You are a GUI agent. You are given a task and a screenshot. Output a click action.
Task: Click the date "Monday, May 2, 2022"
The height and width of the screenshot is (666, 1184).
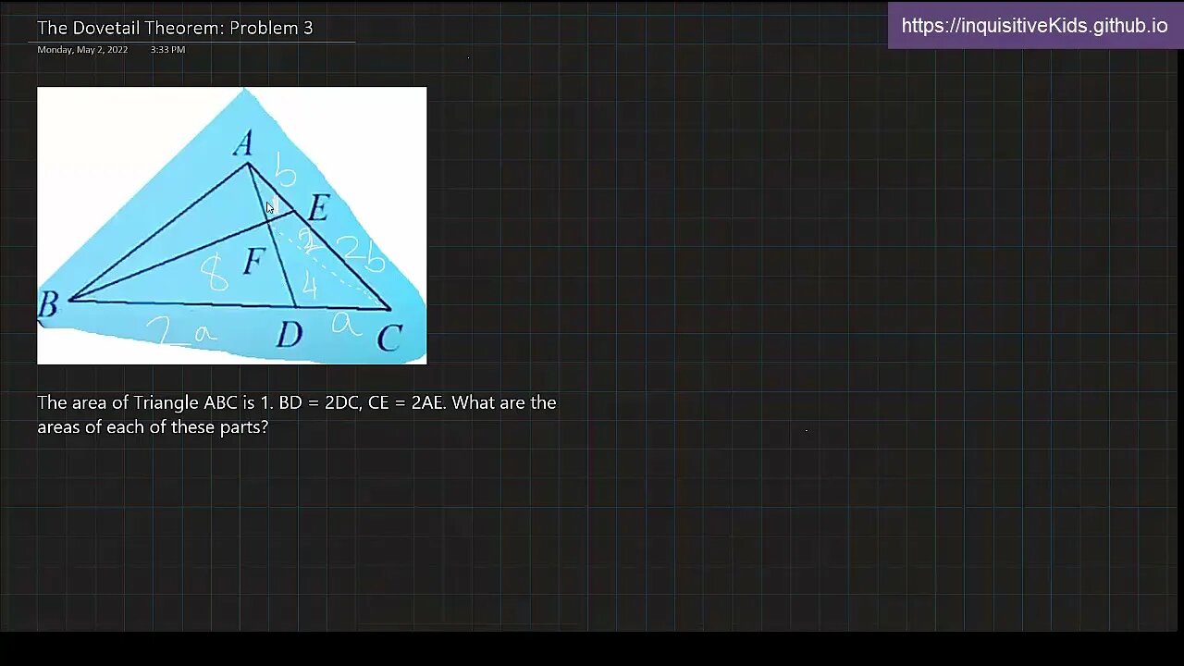[82, 50]
